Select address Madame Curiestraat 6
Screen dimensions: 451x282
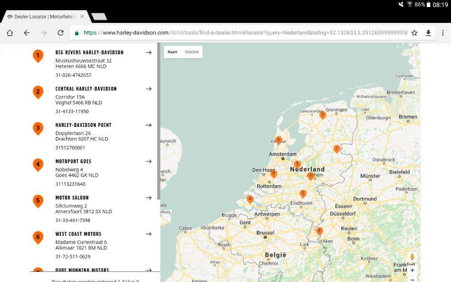(x=81, y=242)
